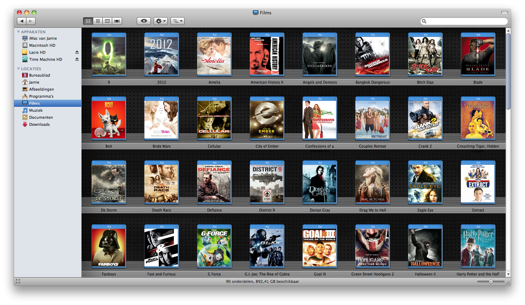Image resolution: width=525 pixels, height=305 pixels.
Task: Select the American History X cover icon
Action: [x=267, y=54]
